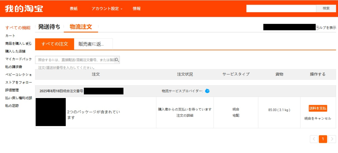The height and width of the screenshot is (153, 338).
Task: Select the すべての注文 tab
Action: pyautogui.click(x=54, y=44)
